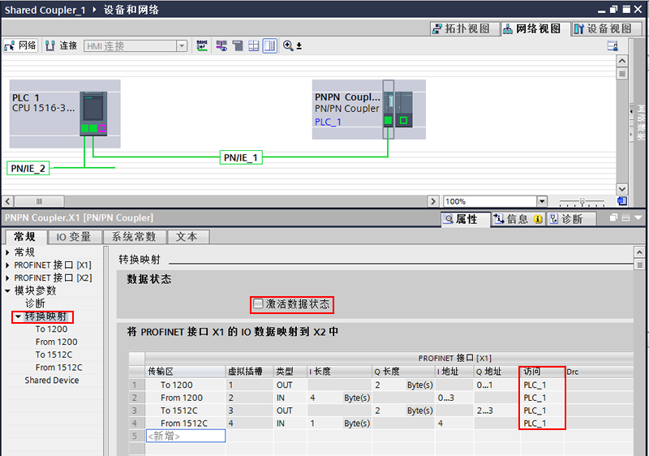649x456 pixels.
Task: Select the Shared Device tree item
Action: coord(52,381)
